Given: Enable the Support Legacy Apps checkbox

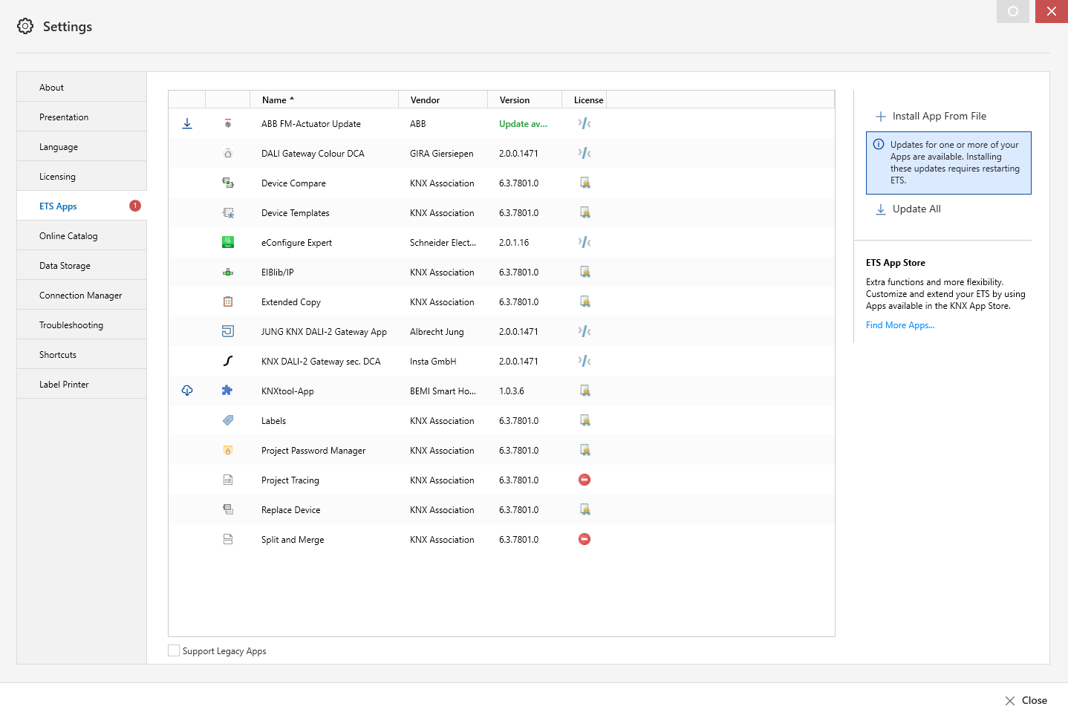Looking at the screenshot, I should point(174,650).
